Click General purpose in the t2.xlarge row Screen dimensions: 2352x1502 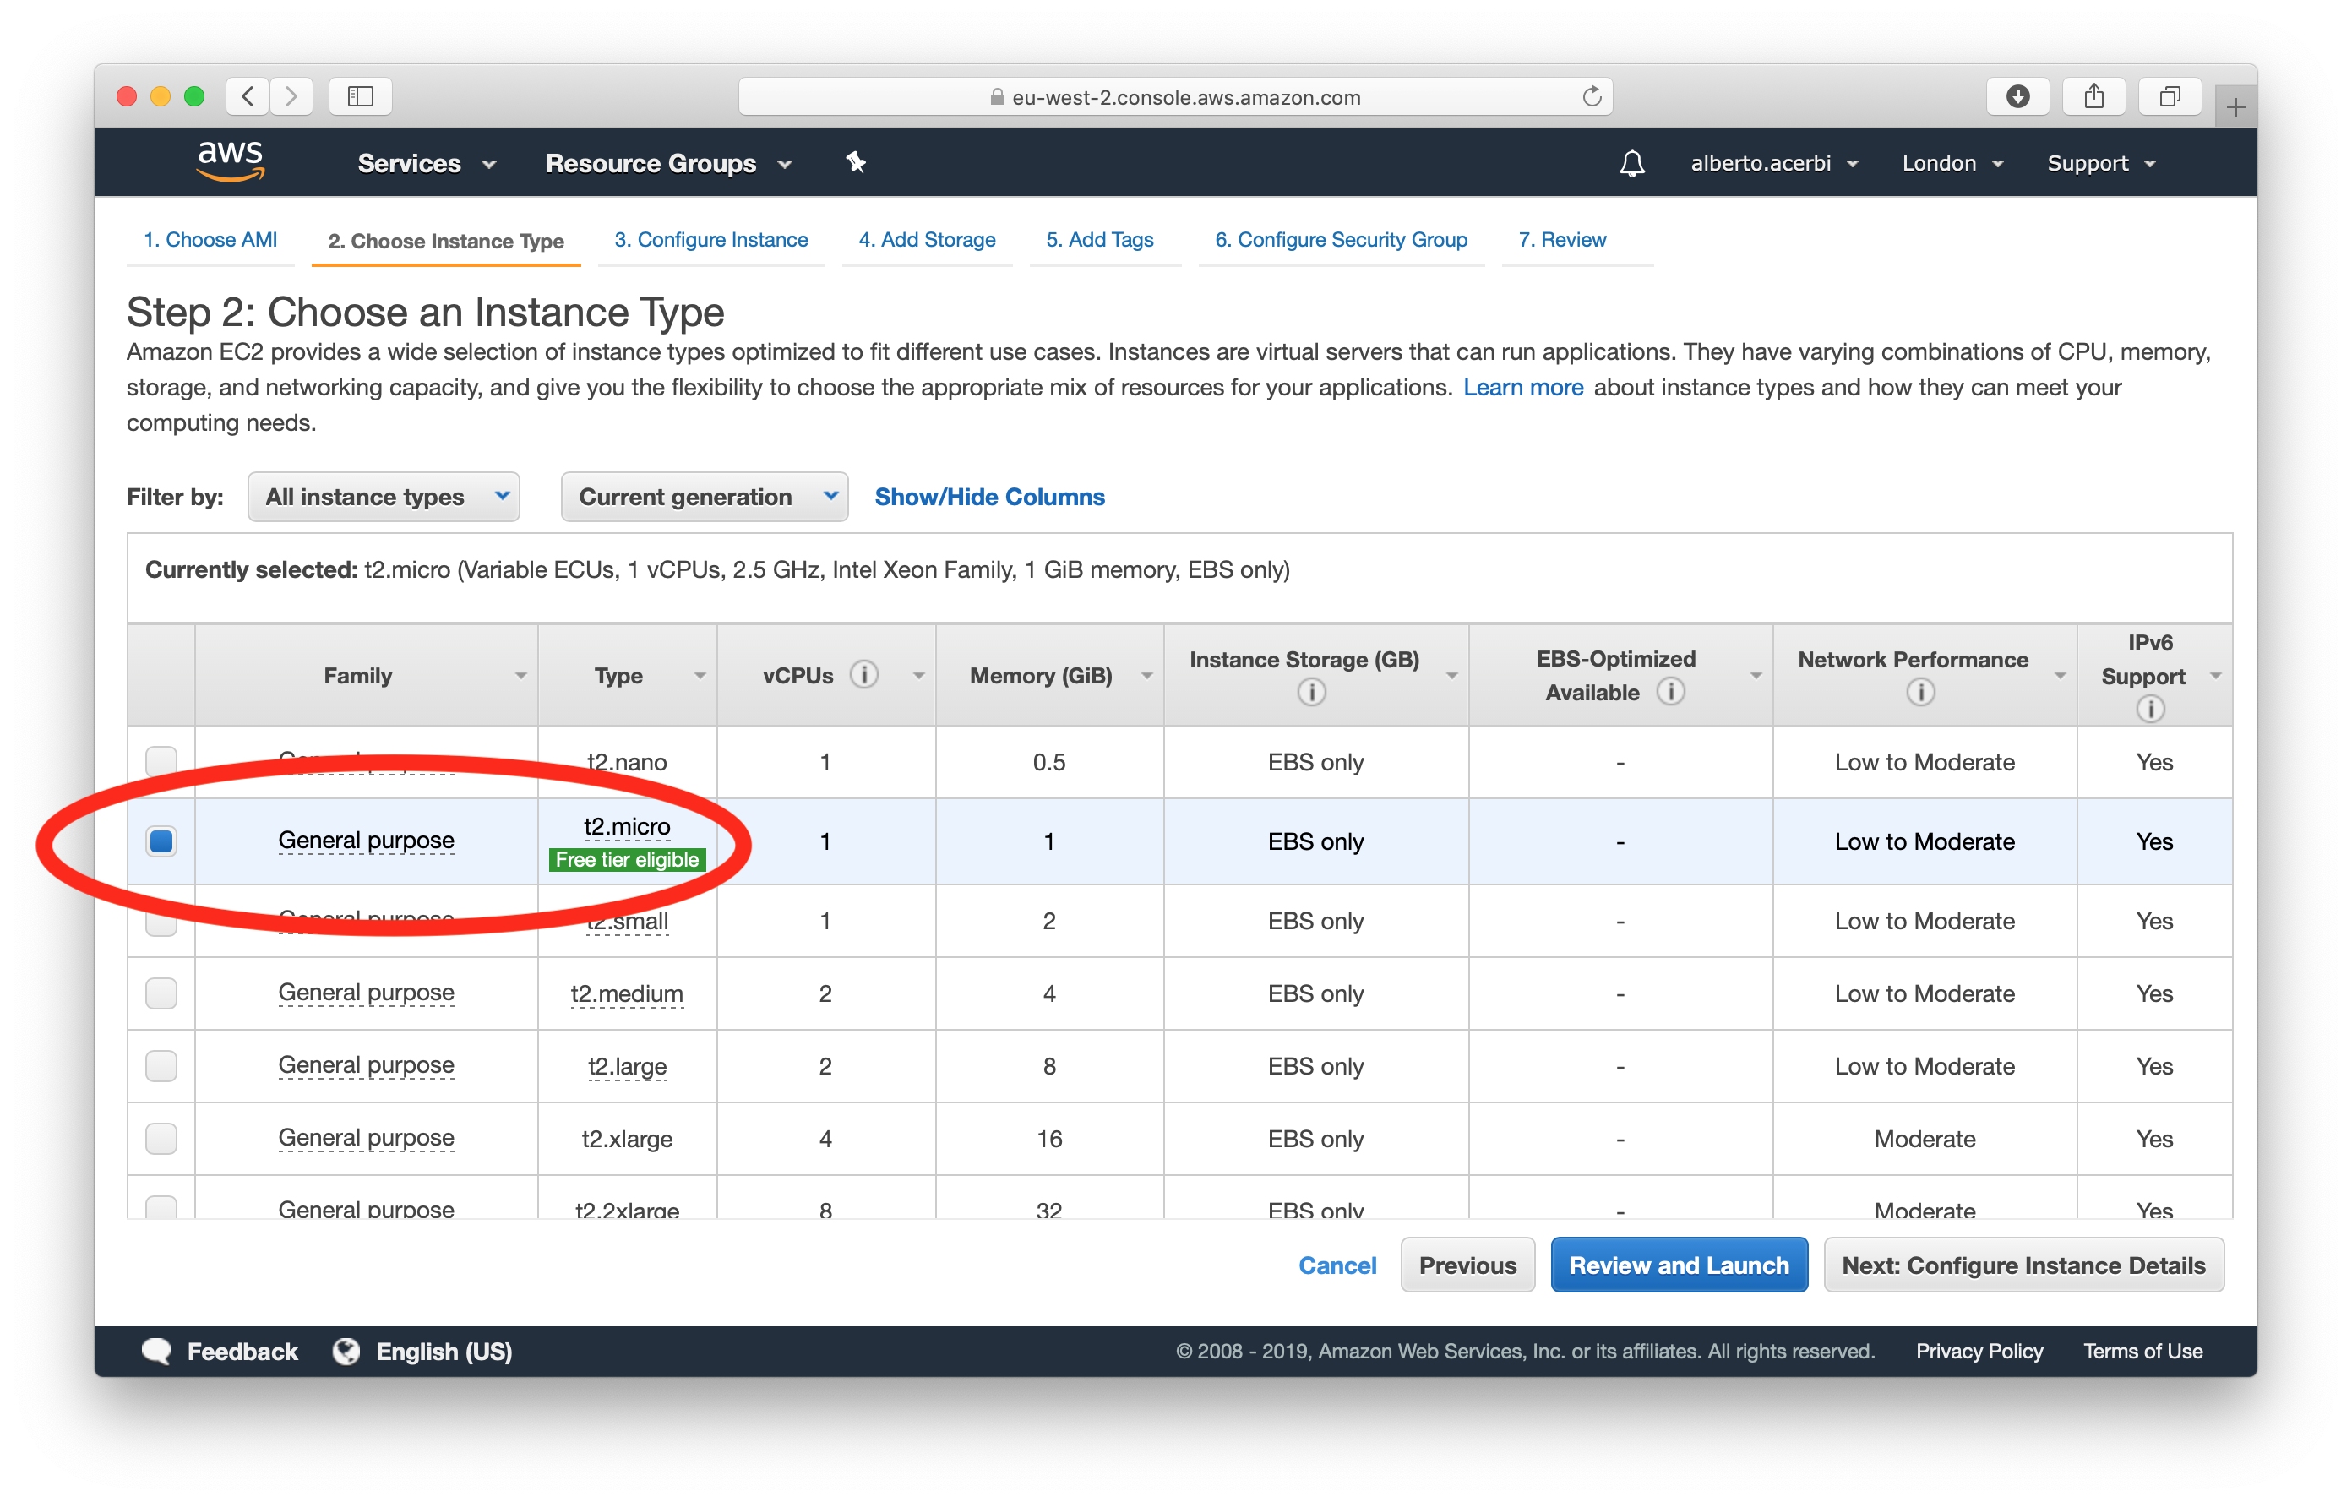365,1138
